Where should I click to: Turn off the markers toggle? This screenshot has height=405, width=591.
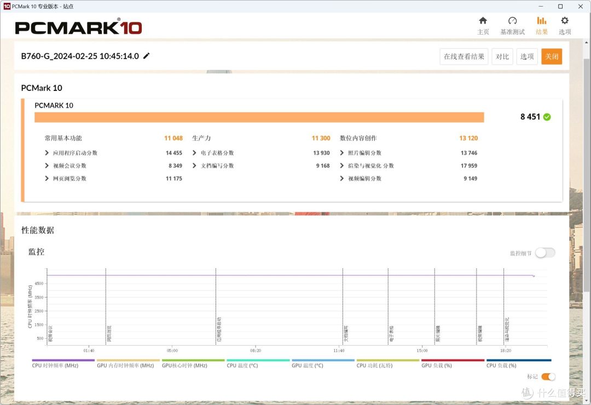(x=548, y=377)
